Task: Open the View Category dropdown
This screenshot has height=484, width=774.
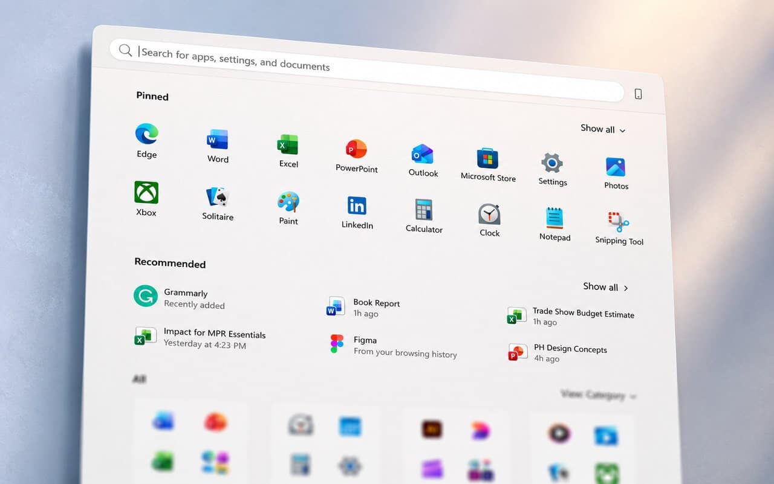Action: tap(599, 395)
